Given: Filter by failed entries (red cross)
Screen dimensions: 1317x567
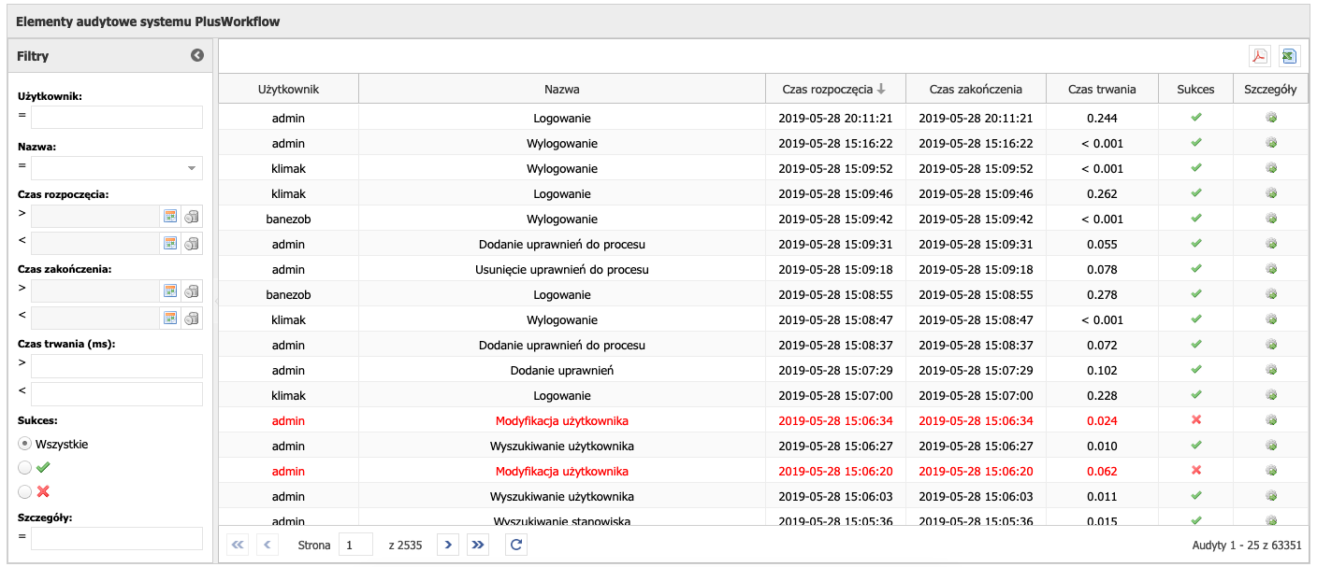Looking at the screenshot, I should pyautogui.click(x=25, y=492).
